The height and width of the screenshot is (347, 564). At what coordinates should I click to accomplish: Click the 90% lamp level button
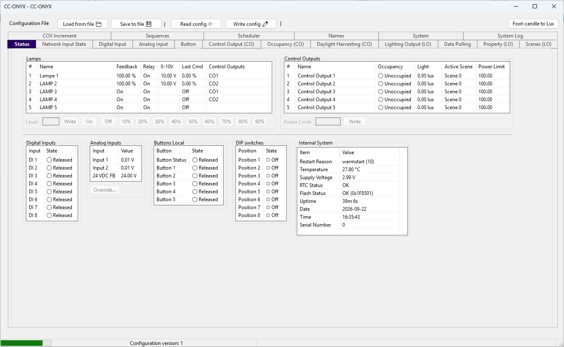(260, 122)
